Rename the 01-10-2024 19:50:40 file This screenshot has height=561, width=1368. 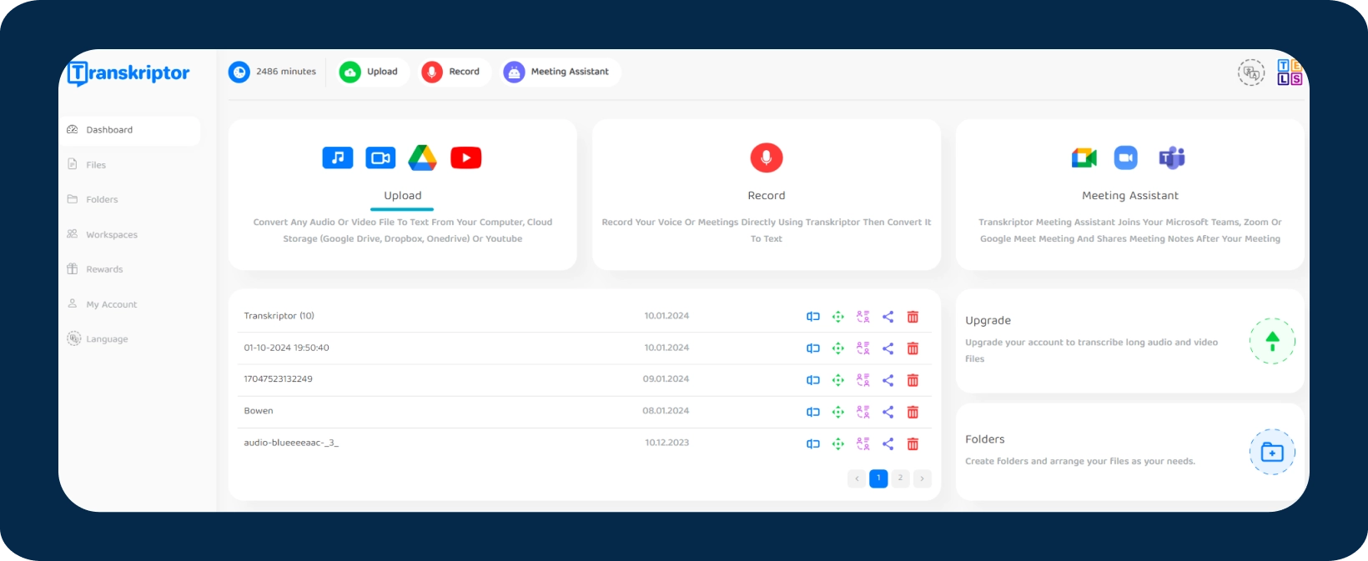pyautogui.click(x=813, y=348)
